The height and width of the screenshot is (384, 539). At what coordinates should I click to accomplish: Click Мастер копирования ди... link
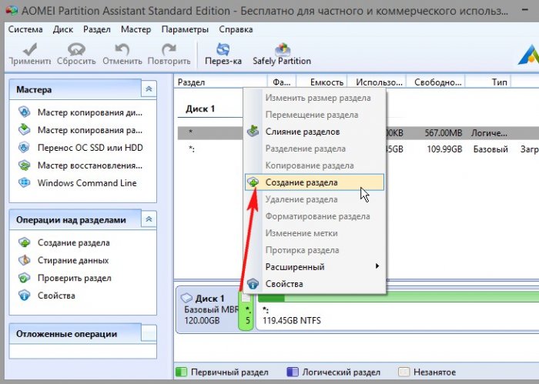[90, 112]
